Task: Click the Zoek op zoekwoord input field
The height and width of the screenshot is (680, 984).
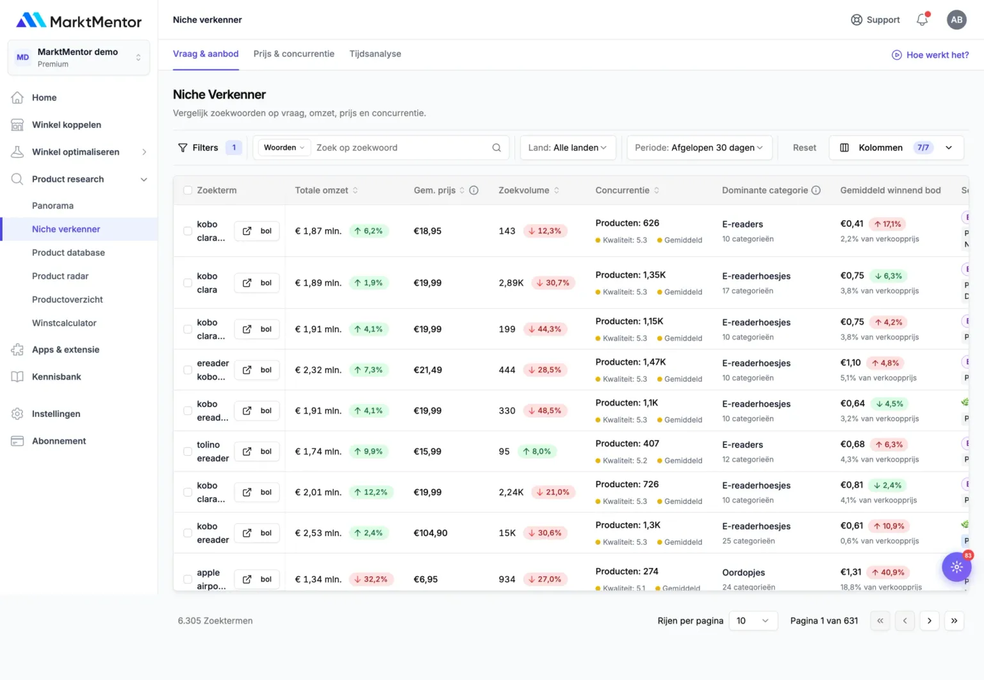Action: 402,148
